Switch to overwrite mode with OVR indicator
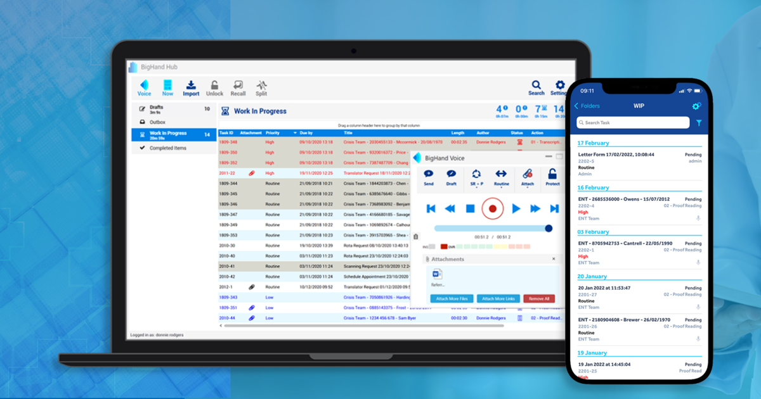Image resolution: width=761 pixels, height=399 pixels. pos(445,246)
